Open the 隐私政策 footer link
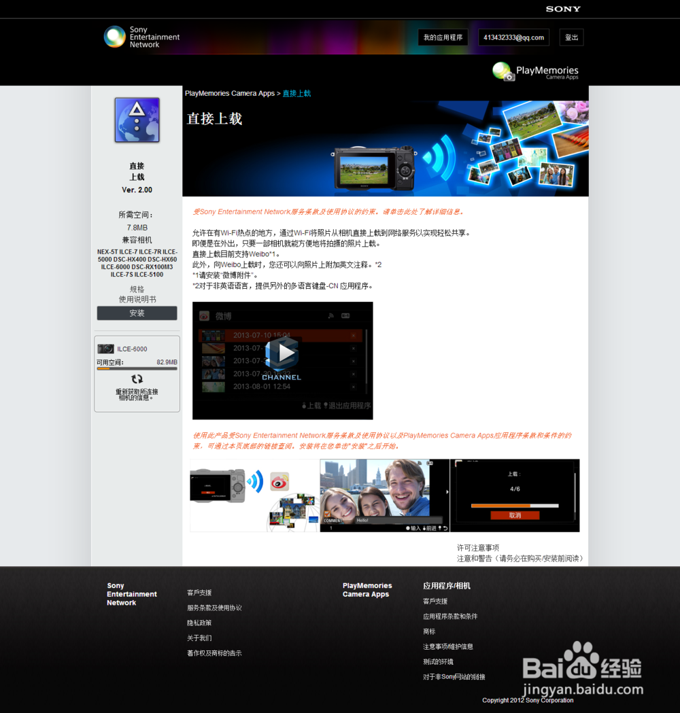The height and width of the screenshot is (713, 680). [x=199, y=623]
